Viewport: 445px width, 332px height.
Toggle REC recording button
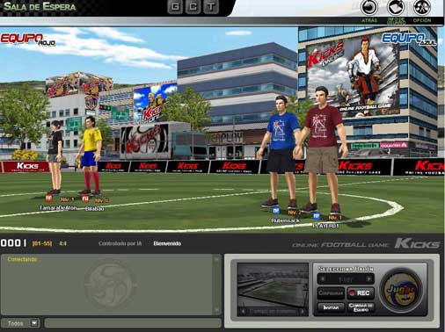point(361,293)
